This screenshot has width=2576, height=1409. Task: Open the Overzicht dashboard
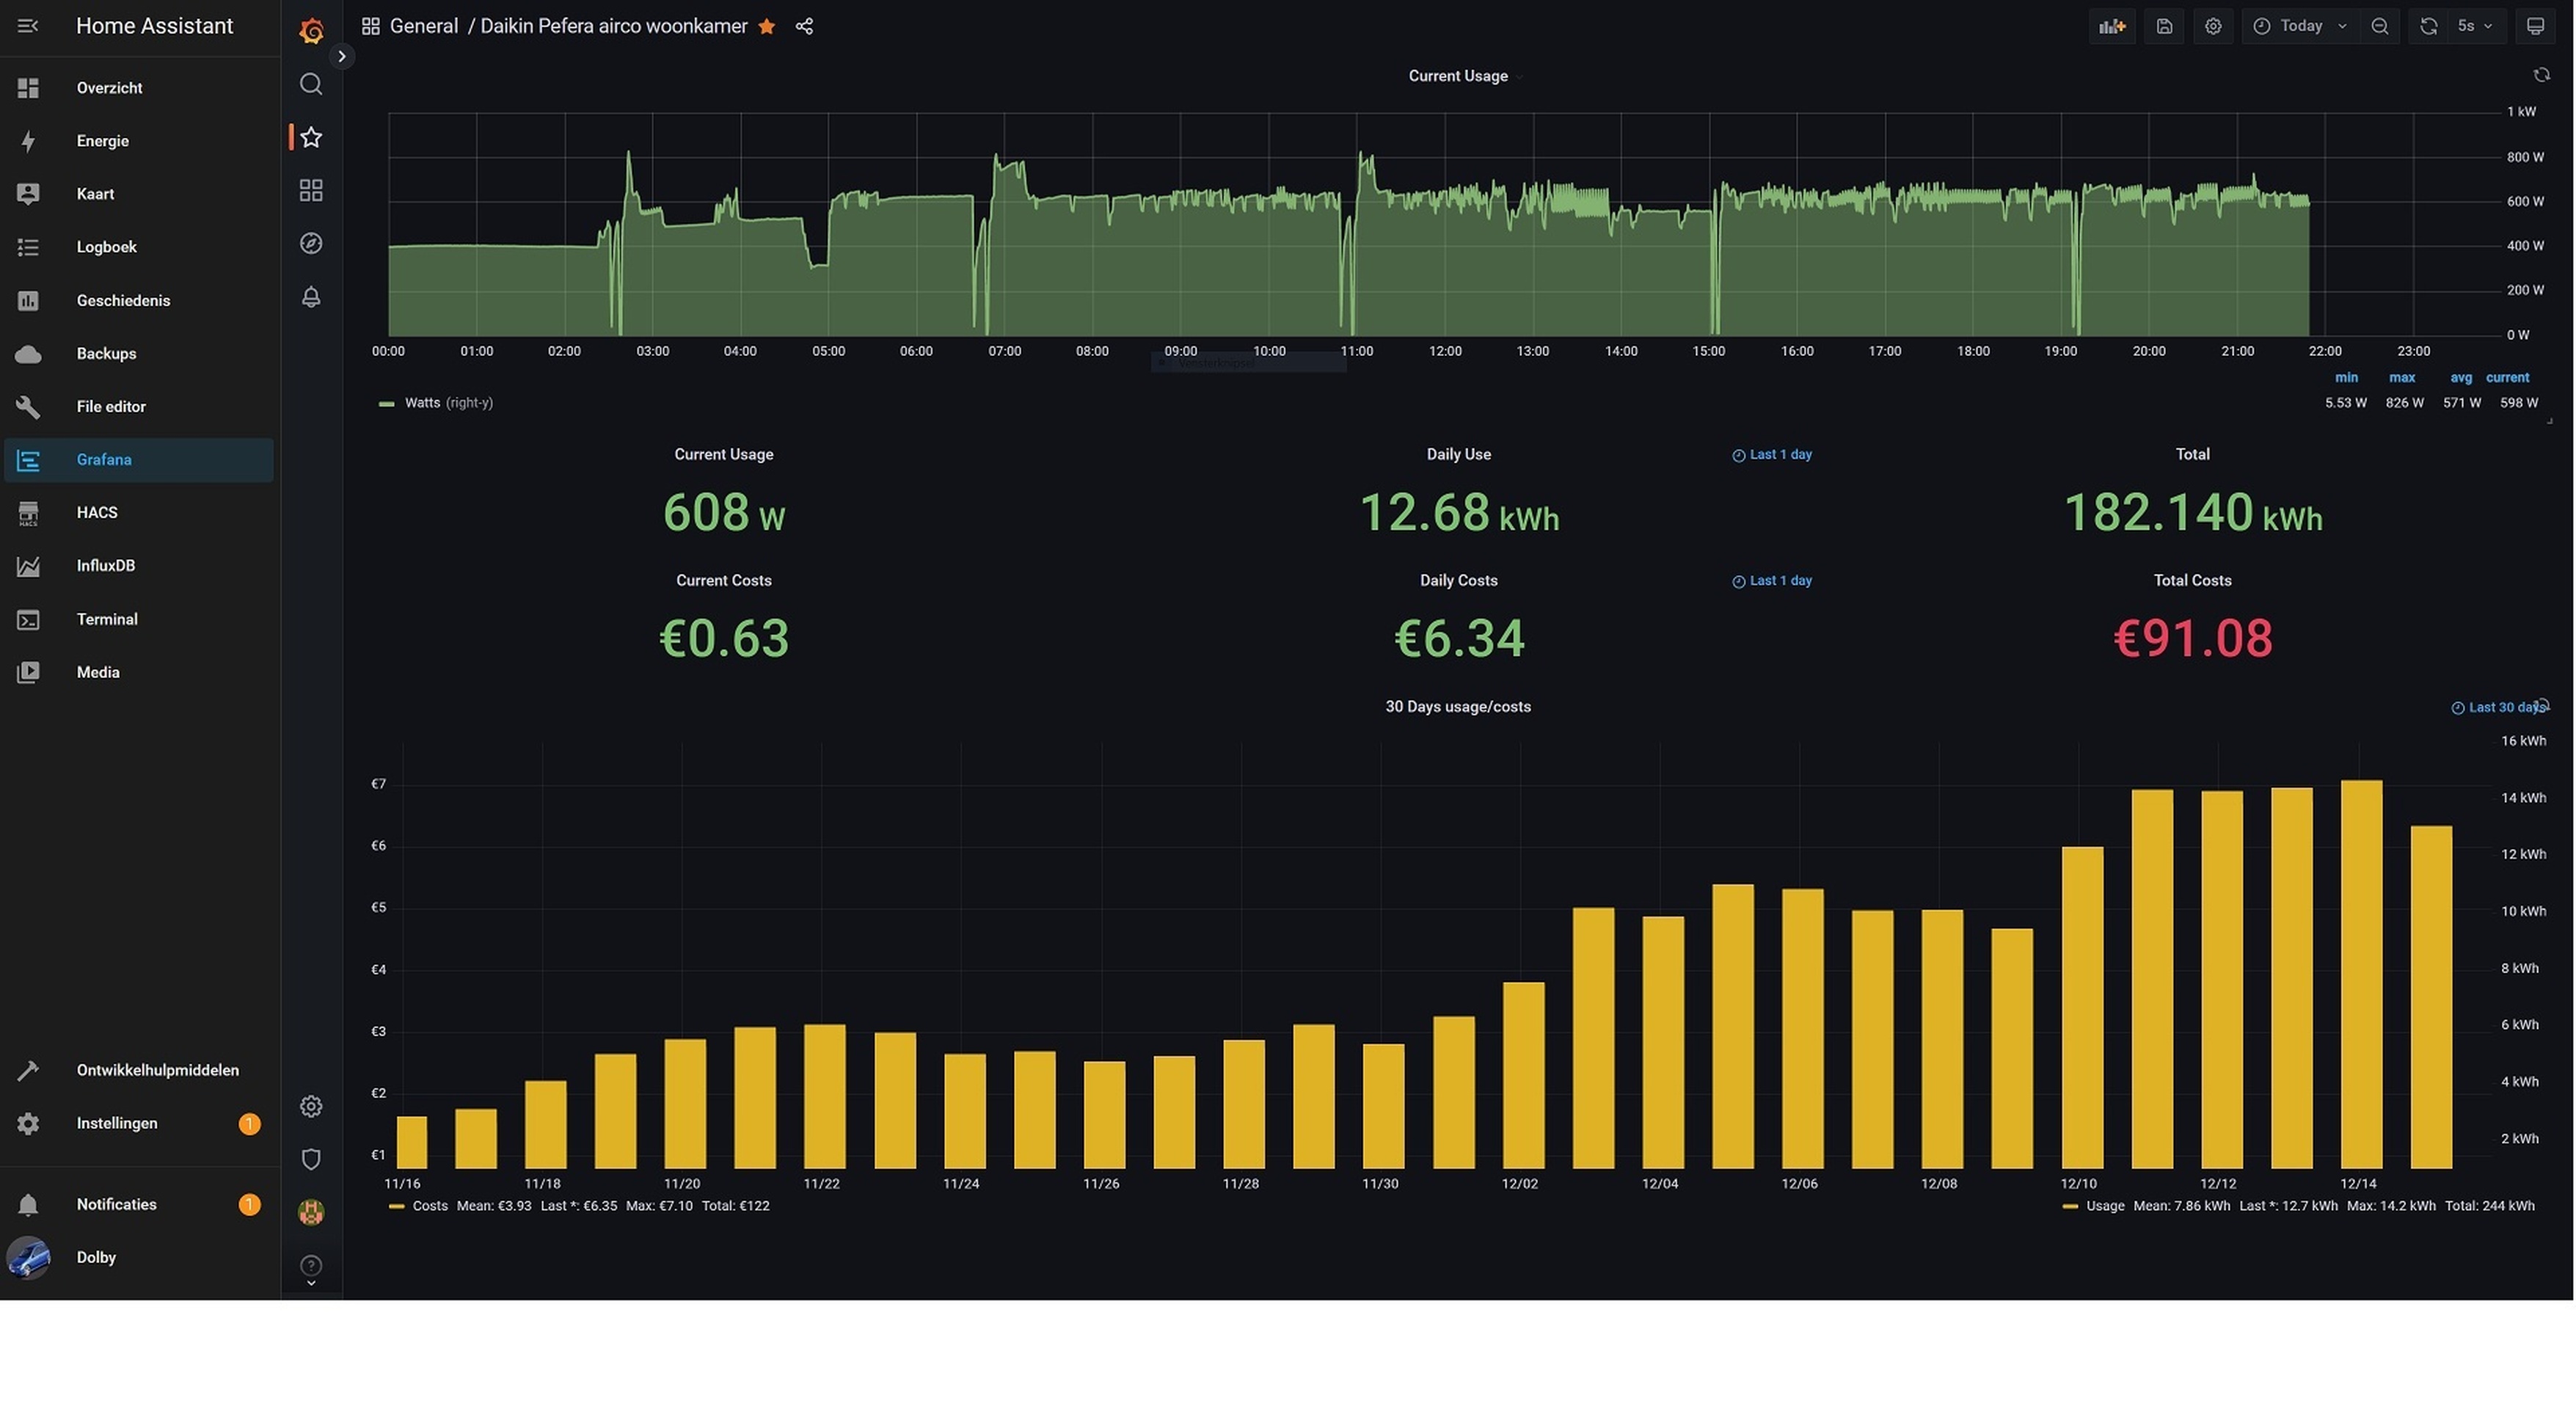point(138,88)
